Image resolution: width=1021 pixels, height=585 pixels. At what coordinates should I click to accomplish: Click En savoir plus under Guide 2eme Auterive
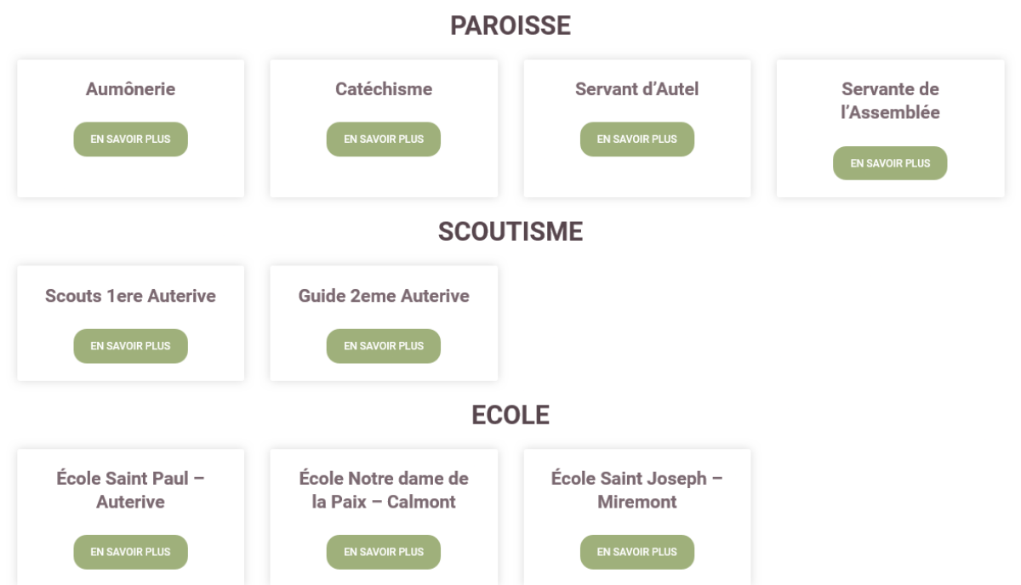point(384,346)
